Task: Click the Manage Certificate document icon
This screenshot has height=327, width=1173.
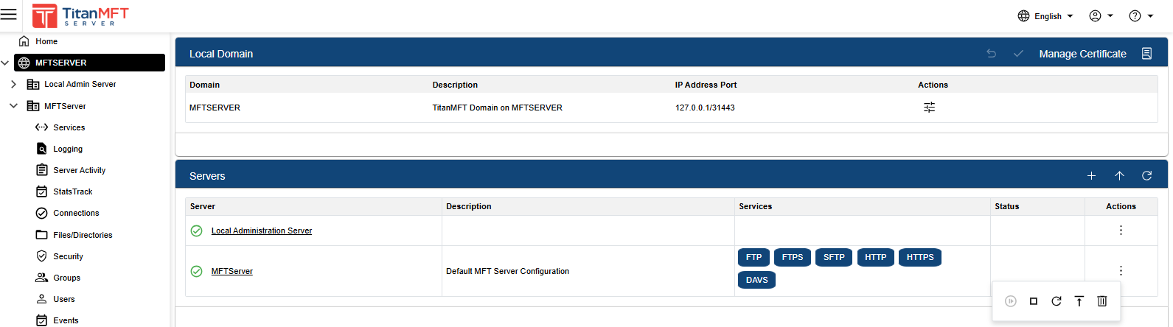Action: 1147,54
